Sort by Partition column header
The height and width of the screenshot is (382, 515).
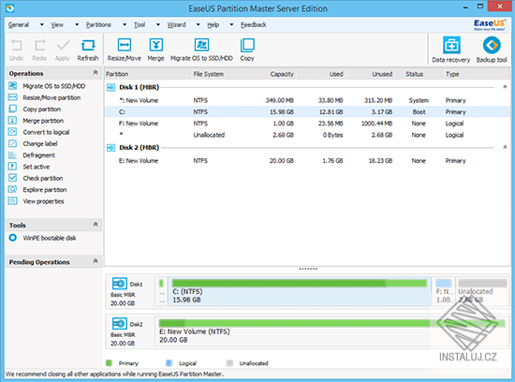[x=147, y=74]
